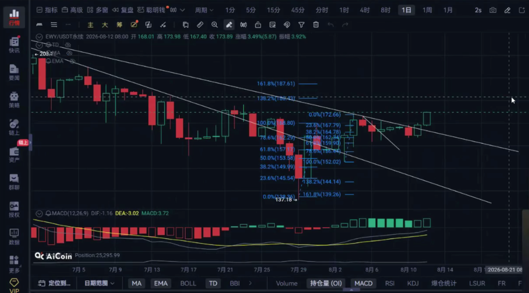This screenshot has width=529, height=293.
Task: Take a chart screenshot with camera icon
Action: pyautogui.click(x=493, y=10)
